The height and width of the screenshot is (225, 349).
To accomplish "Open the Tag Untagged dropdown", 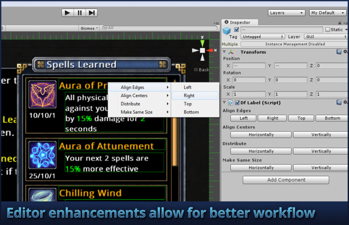I will click(x=263, y=37).
